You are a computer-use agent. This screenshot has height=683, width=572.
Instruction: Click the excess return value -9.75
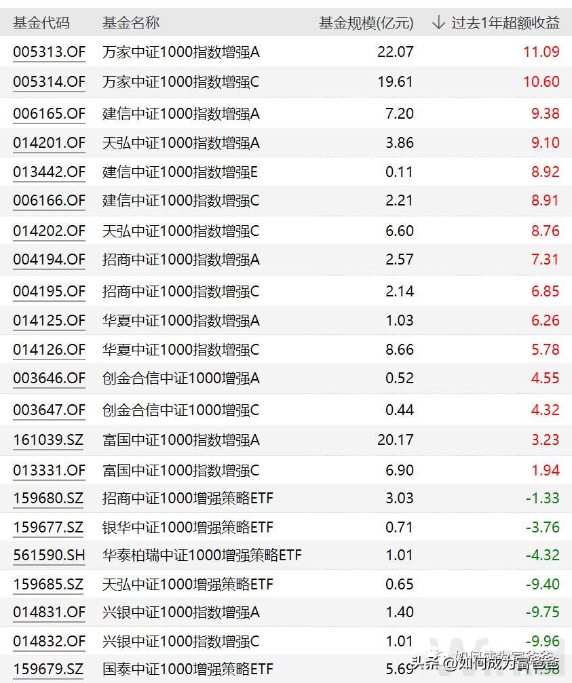542,612
